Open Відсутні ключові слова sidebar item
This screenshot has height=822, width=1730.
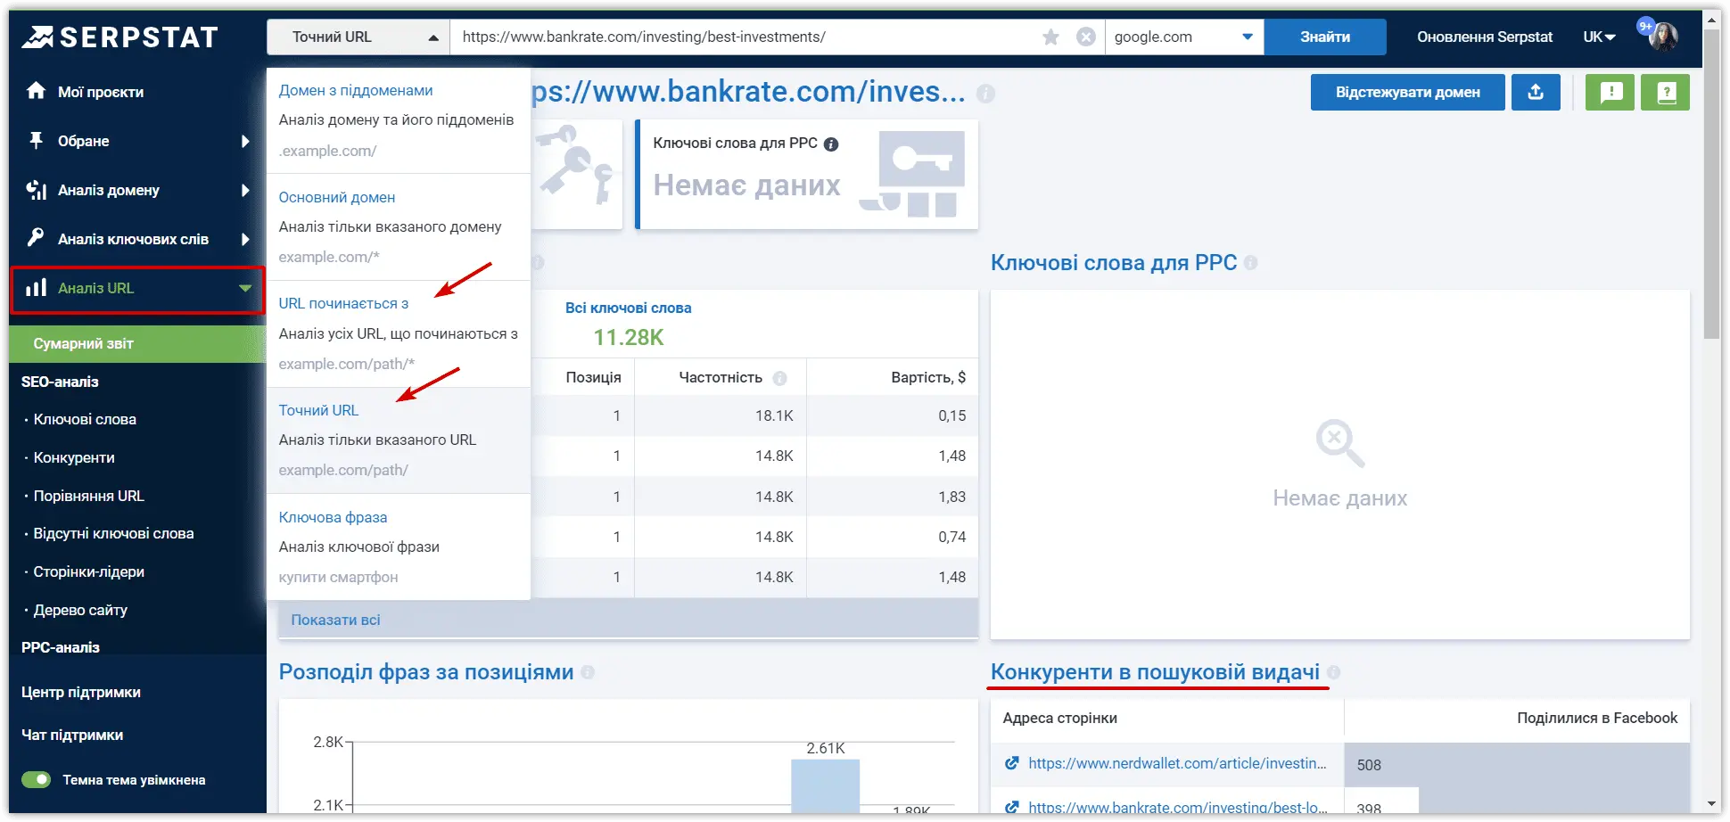pos(113,533)
